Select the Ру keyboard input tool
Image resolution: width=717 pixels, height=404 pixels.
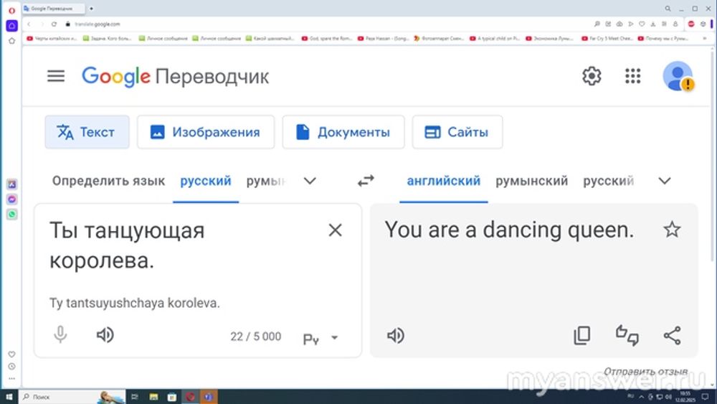tap(311, 339)
